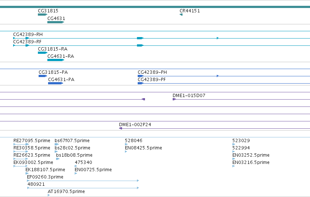
Task: Select the arrow glyph under EN08425.5prime
Action: click(x=126, y=152)
